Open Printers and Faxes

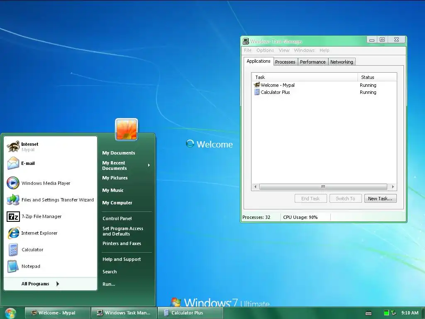122,243
